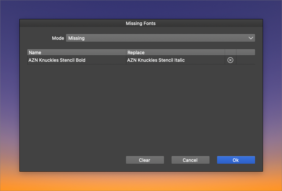Screen dimensions: 282x191
Task: Click the Missing Fonts title bar
Action: [x=141, y=23]
